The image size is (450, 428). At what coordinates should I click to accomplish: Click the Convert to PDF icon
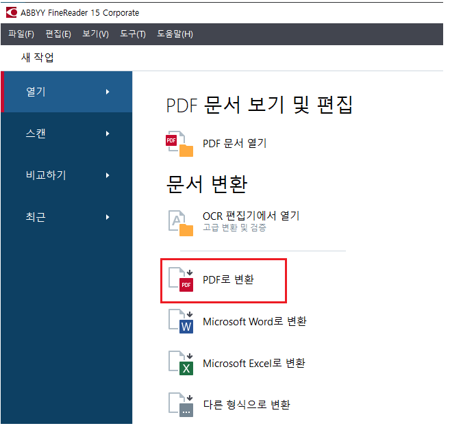(x=181, y=279)
